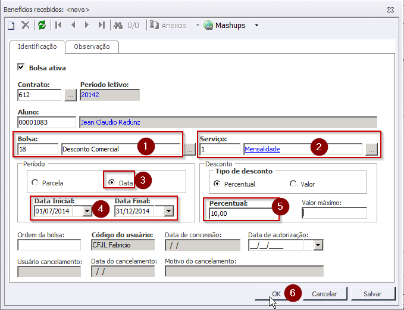Go to the first record
The image size is (404, 310).
(x=58, y=26)
